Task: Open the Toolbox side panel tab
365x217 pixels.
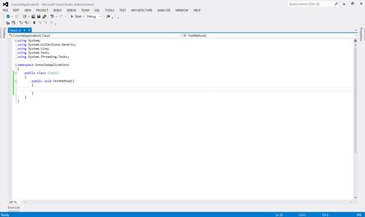Action: click(4, 33)
